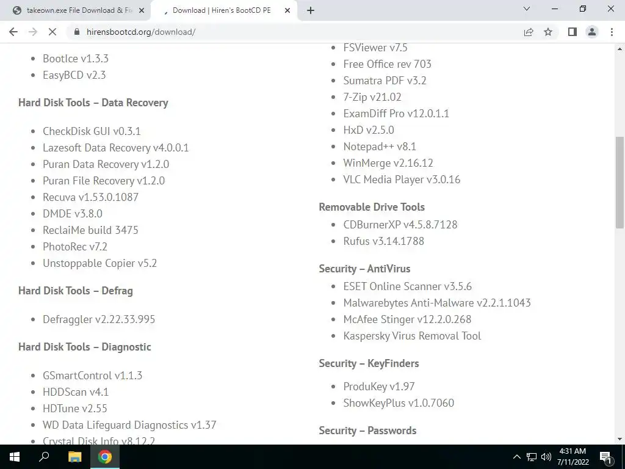The image size is (625, 469).
Task: Open the browser side panel
Action: (x=573, y=32)
